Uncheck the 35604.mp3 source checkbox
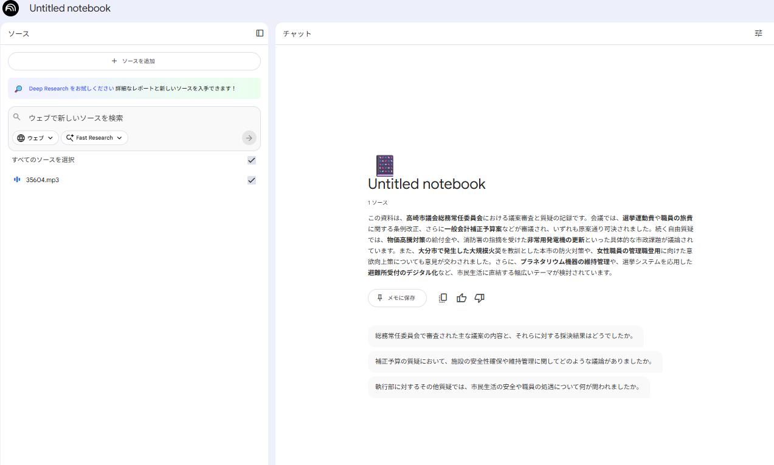The width and height of the screenshot is (774, 465). click(x=252, y=180)
